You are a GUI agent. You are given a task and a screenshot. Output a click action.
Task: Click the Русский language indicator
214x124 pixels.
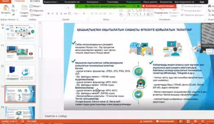coord(32,121)
